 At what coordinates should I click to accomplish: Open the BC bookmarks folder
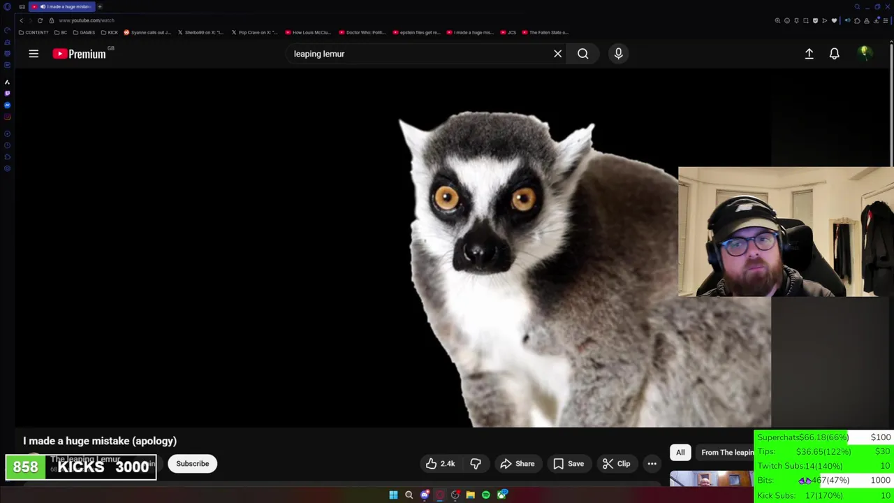click(61, 32)
